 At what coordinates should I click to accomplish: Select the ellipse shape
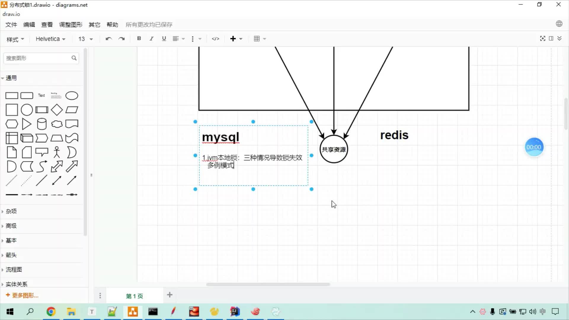pos(72,96)
